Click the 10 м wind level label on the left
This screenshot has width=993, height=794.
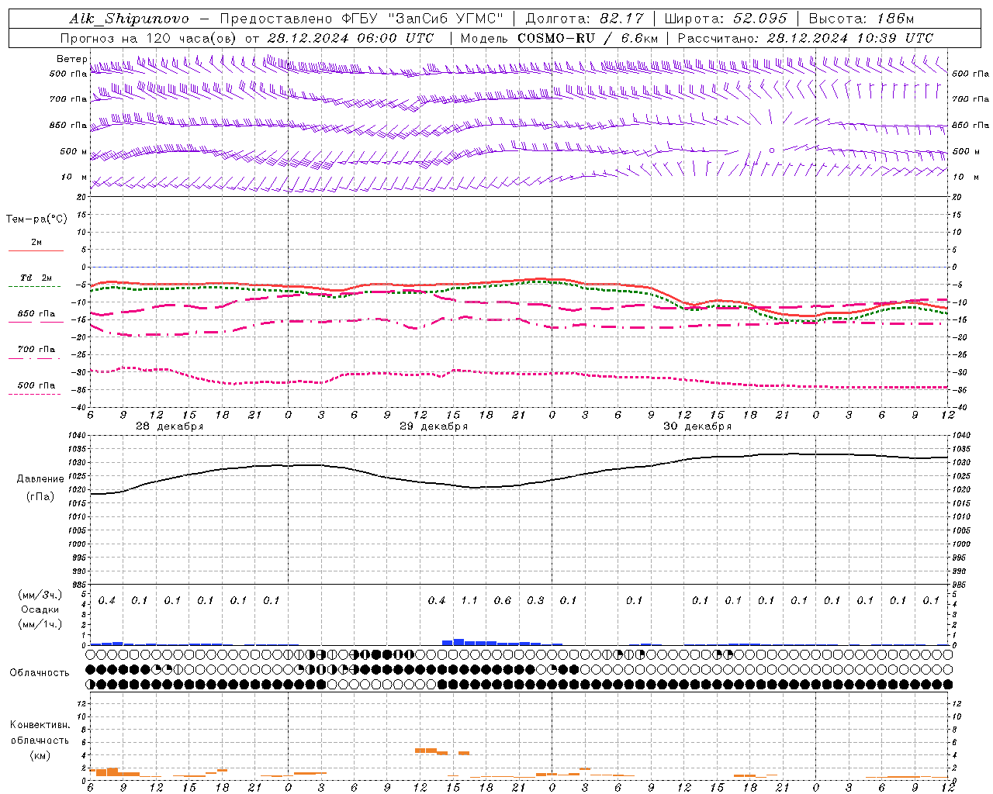tap(74, 177)
